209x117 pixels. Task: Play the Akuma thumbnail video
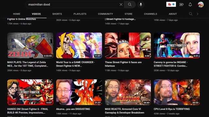[79, 92]
